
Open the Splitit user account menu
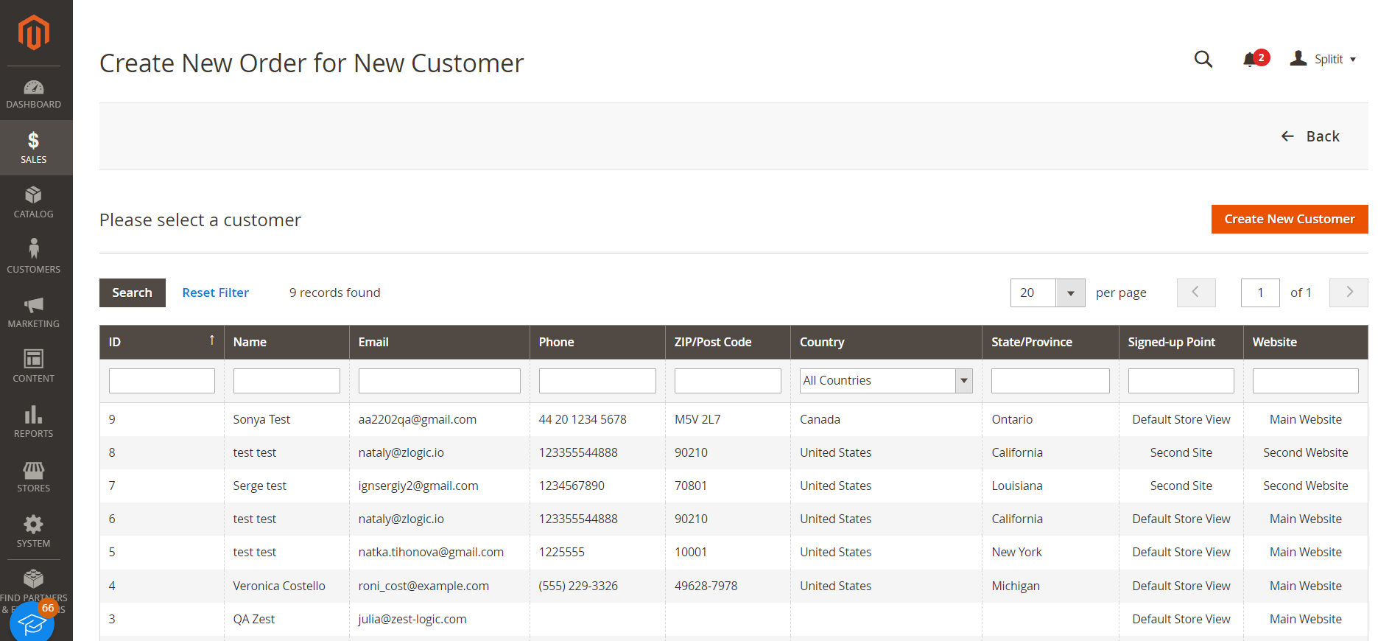1323,59
